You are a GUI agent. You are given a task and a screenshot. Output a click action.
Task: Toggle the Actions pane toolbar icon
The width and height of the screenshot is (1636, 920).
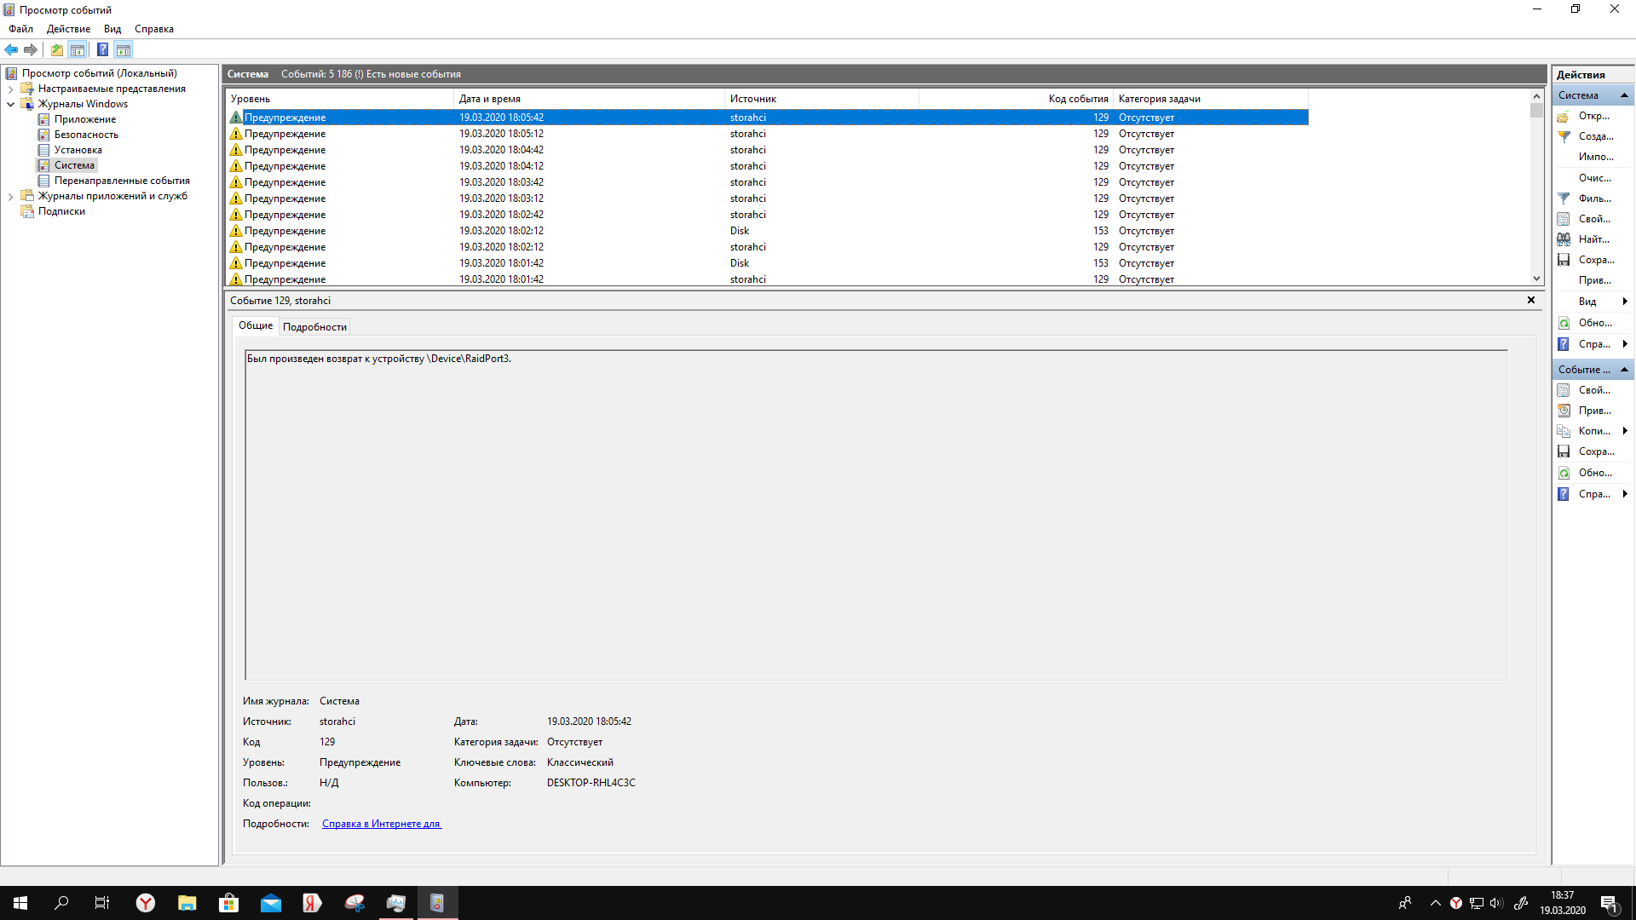click(x=124, y=49)
